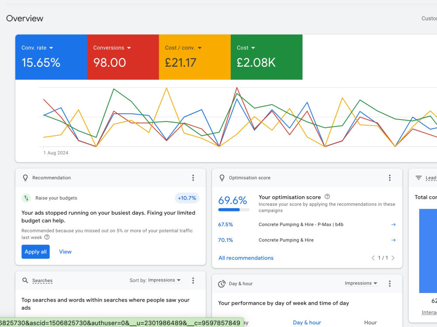Click the '1 / 1' page indicator

[x=383, y=258]
